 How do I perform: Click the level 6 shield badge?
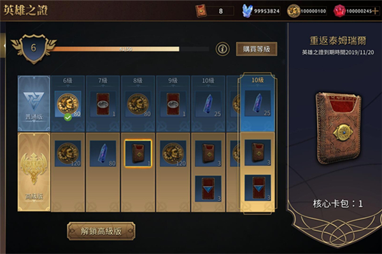tap(34, 49)
